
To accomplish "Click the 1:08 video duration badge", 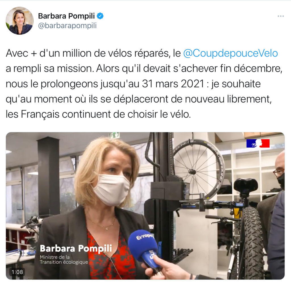I will (17, 272).
